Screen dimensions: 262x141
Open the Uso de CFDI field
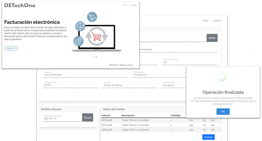click(x=173, y=85)
